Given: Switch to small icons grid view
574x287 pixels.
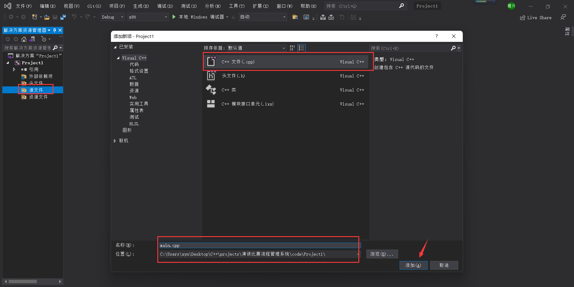Looking at the screenshot, I should (292, 48).
